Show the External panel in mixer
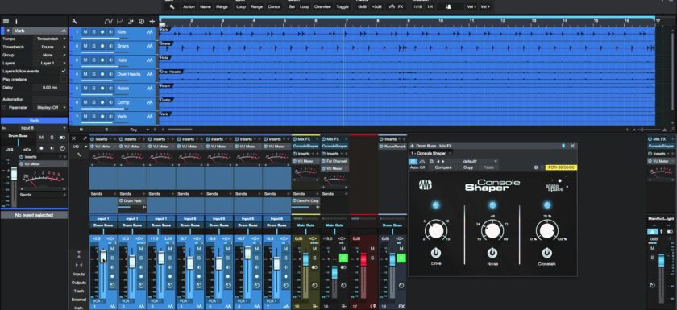The width and height of the screenshot is (677, 310). (x=79, y=300)
